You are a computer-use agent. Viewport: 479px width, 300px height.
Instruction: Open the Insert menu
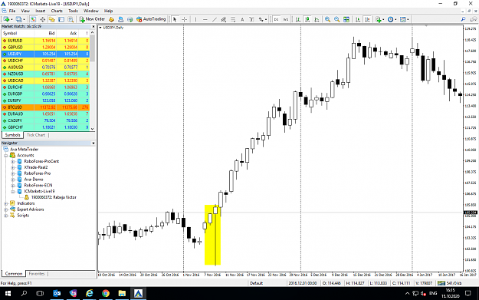41,11
